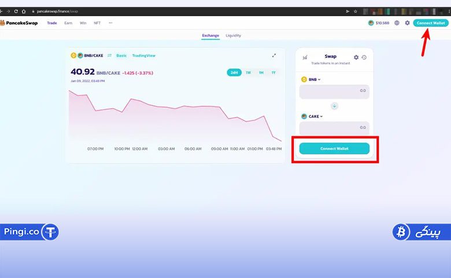Switch to the Exchange tab
The height and width of the screenshot is (278, 451).
[x=210, y=35]
